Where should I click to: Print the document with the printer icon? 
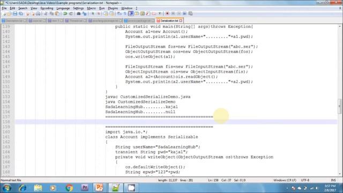click(38, 14)
